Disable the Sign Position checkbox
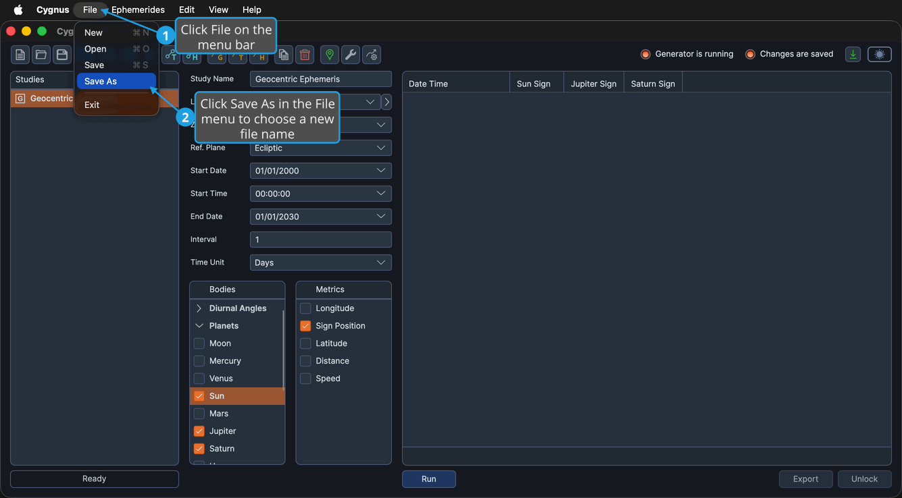 [305, 326]
